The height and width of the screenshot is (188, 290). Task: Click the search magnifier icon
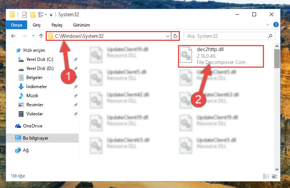click(x=270, y=36)
